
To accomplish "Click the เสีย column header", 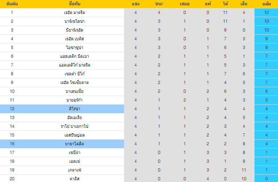I will pyautogui.click(x=244, y=4).
